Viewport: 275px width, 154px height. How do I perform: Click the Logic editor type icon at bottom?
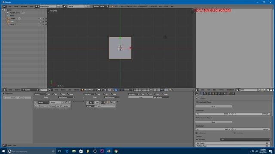[4, 145]
